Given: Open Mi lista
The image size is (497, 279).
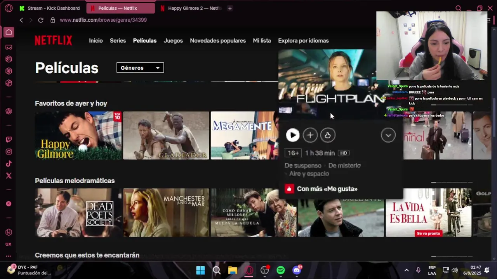Looking at the screenshot, I should click(x=262, y=40).
